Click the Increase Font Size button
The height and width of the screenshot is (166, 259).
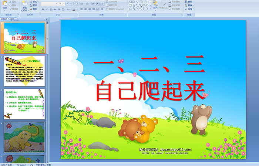pyautogui.click(x=68, y=3)
